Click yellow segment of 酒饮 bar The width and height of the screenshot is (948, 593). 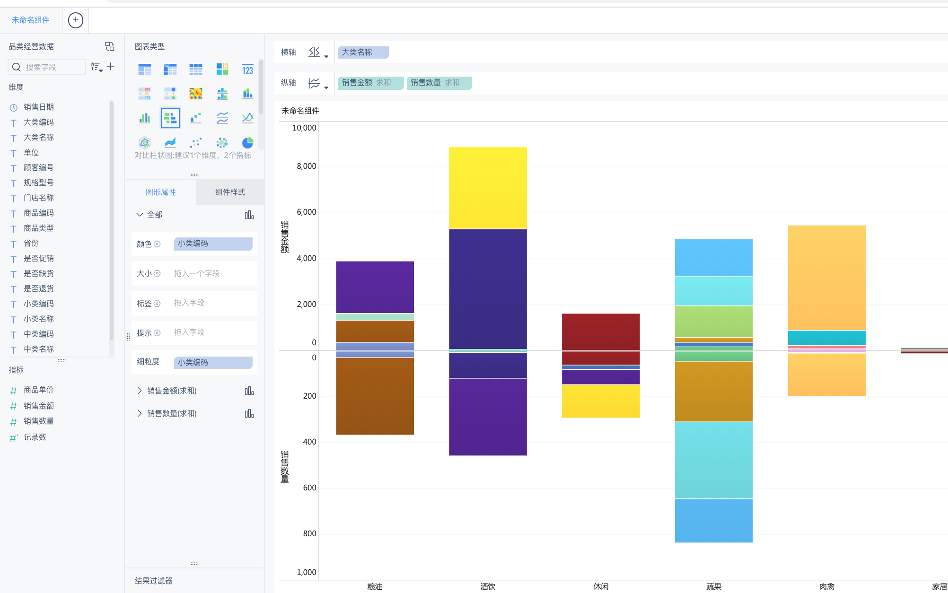point(488,188)
